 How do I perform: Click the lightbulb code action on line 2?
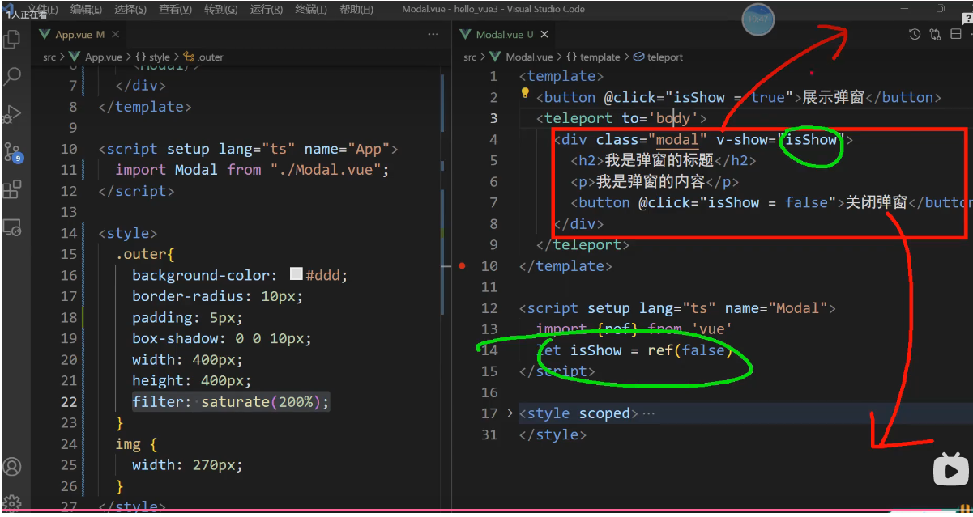point(525,95)
